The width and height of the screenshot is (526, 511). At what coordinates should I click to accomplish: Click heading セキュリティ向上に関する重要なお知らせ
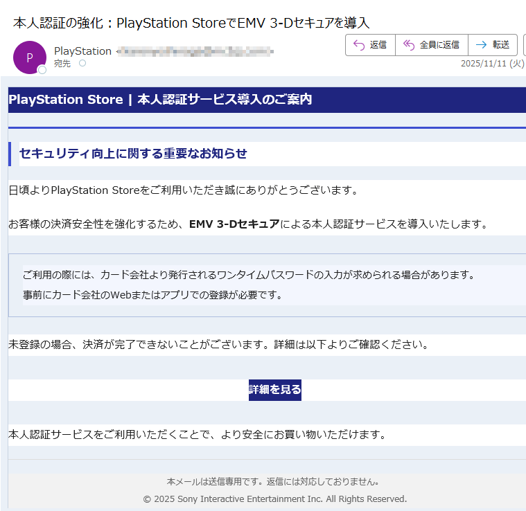pyautogui.click(x=133, y=154)
